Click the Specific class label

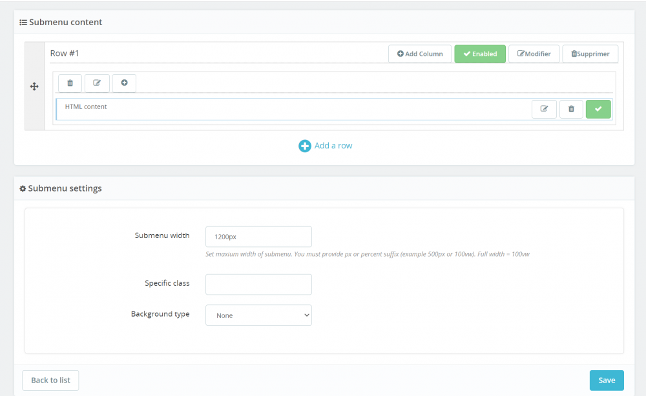(x=167, y=283)
